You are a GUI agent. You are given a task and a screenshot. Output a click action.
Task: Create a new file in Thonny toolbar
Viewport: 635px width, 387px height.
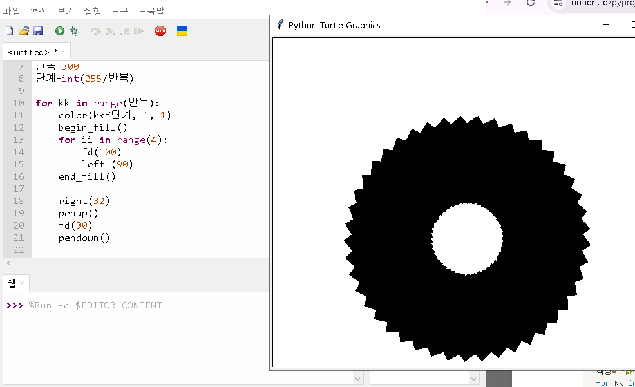(x=9, y=31)
